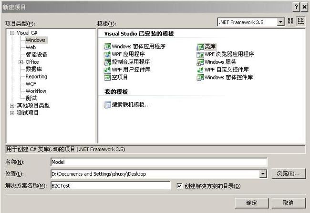Click the WPF 应用程序 template icon
Viewport: 310px width, 213px height.
107,54
